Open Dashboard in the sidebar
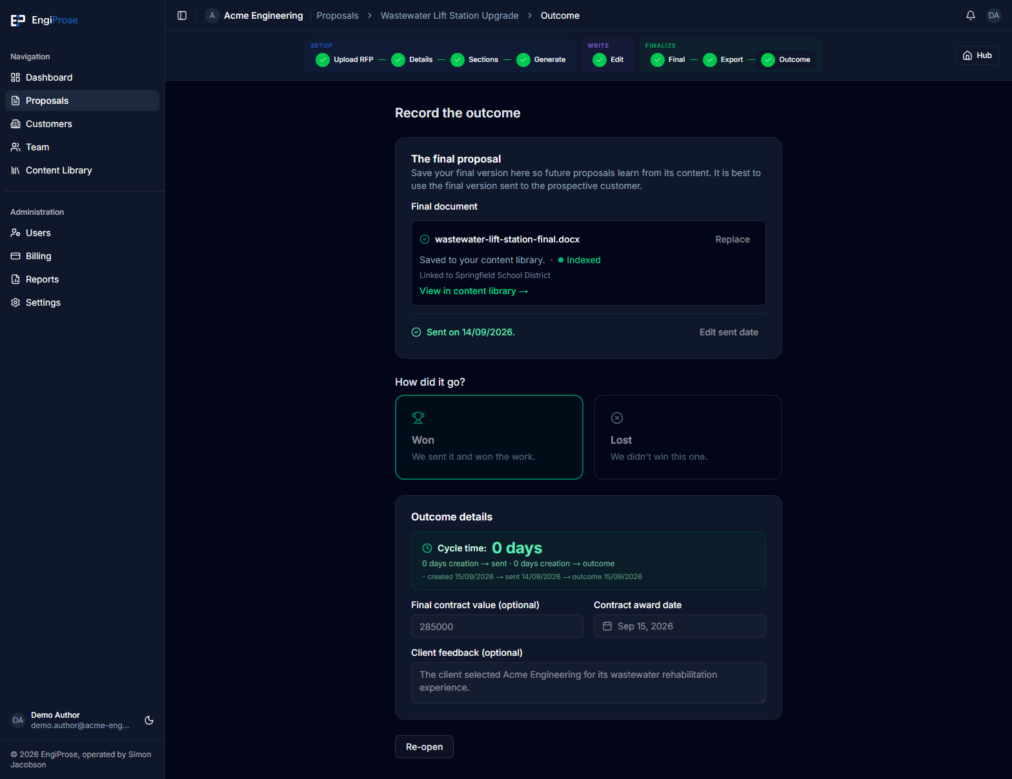Image resolution: width=1012 pixels, height=779 pixels. (x=82, y=77)
